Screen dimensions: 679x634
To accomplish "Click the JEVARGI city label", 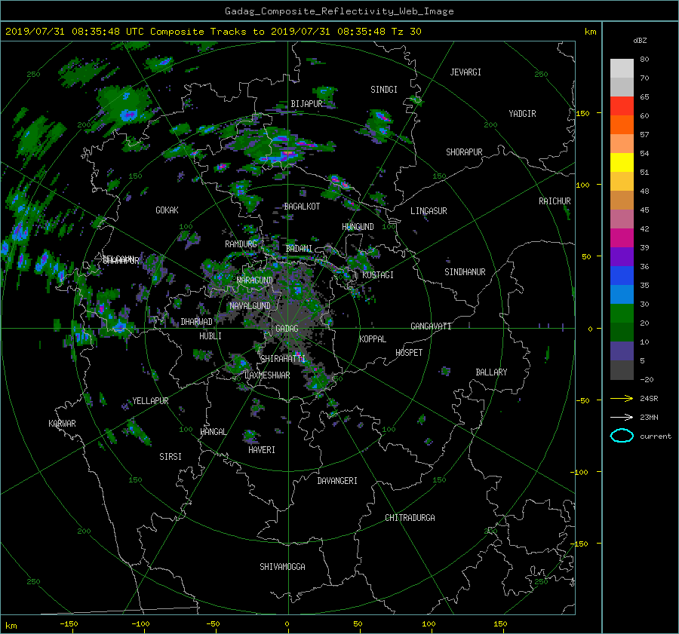I will tap(465, 72).
